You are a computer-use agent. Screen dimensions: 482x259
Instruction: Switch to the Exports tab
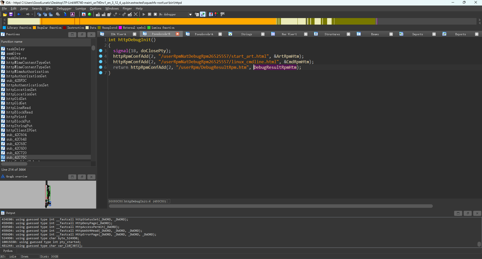coord(460,34)
